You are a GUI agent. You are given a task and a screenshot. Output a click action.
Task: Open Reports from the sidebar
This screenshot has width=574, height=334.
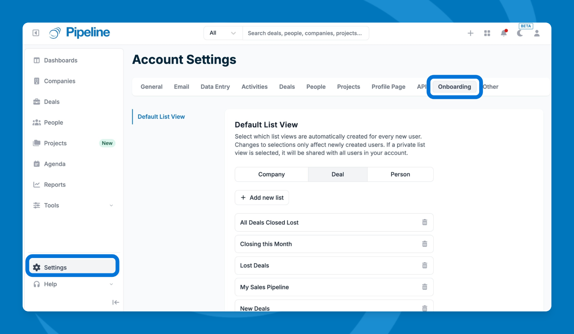(55, 185)
